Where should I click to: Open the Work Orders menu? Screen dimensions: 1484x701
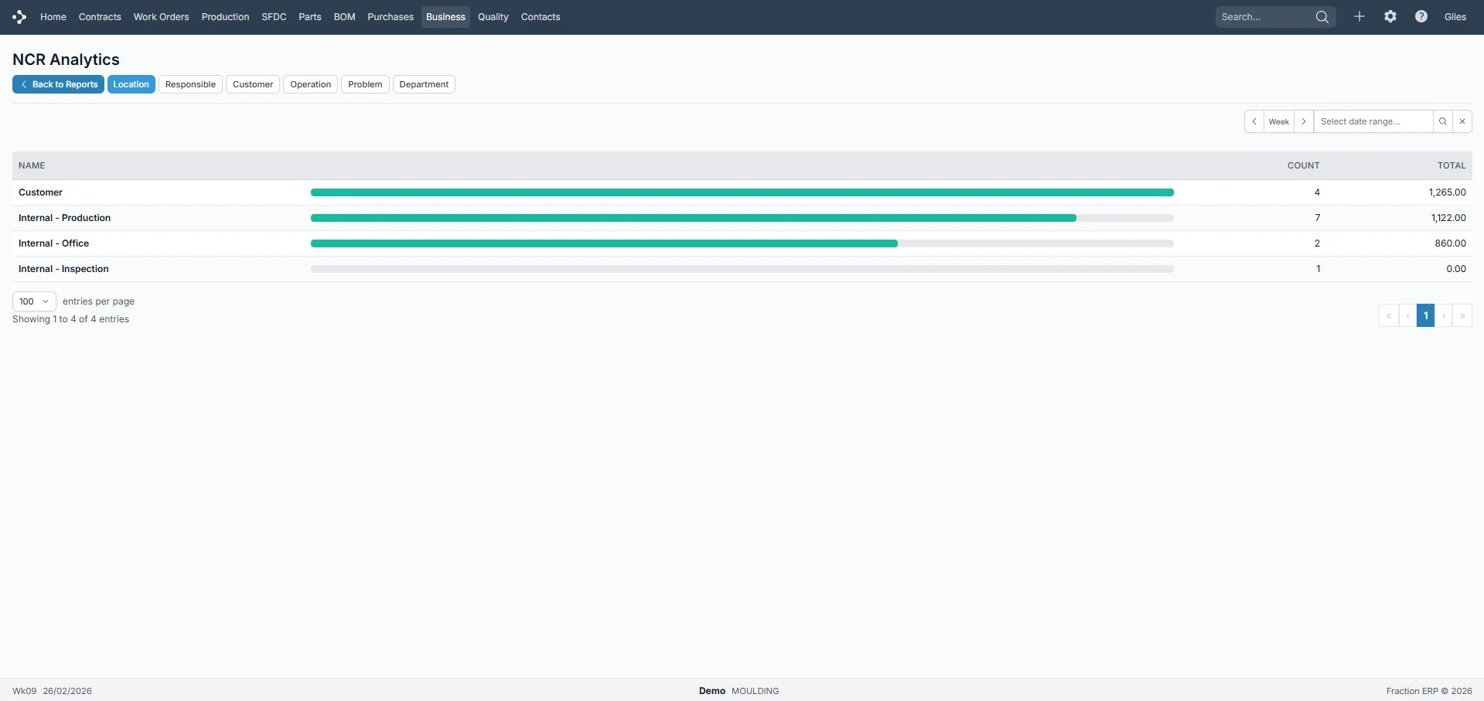pos(161,17)
